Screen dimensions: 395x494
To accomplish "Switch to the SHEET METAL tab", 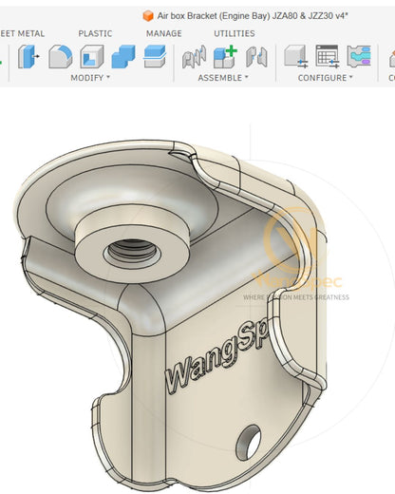I will click(x=22, y=33).
